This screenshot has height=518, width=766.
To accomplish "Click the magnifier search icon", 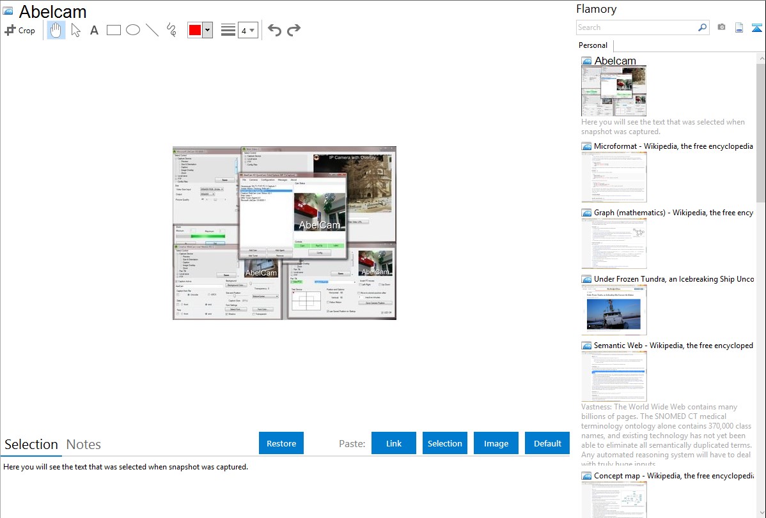I will click(x=703, y=27).
